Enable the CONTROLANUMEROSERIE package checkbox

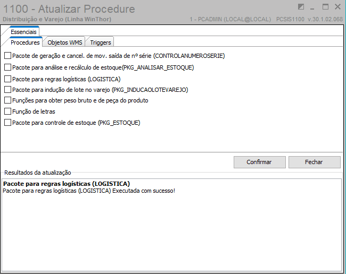7,56
